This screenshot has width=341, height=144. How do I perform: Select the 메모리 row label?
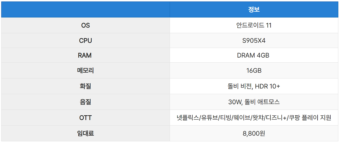(86, 71)
